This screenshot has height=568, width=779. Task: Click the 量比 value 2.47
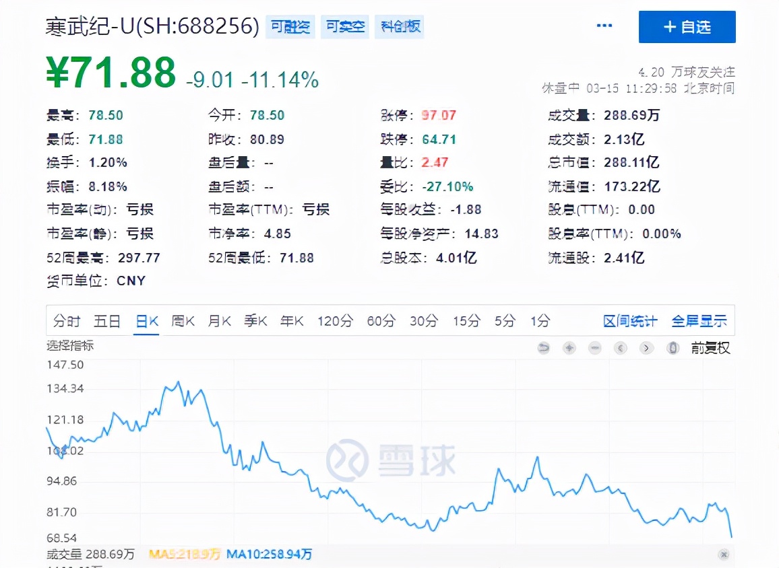pyautogui.click(x=435, y=162)
